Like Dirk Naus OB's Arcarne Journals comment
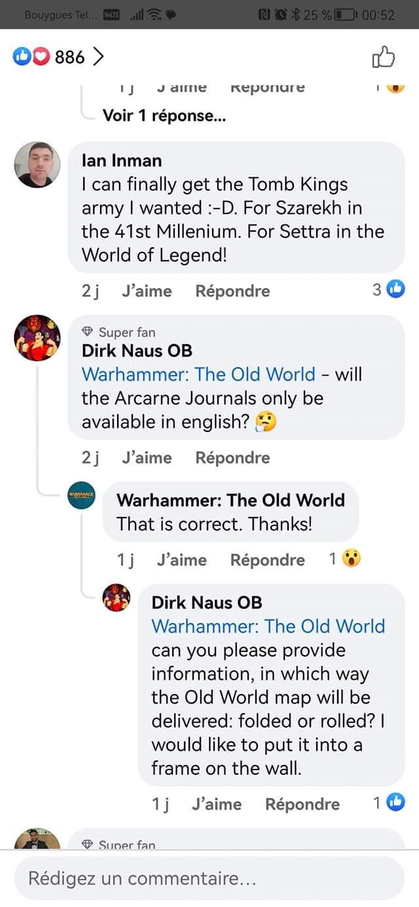419x907 pixels. click(147, 458)
